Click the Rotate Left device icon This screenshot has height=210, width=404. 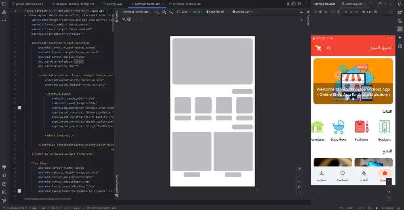(333, 12)
